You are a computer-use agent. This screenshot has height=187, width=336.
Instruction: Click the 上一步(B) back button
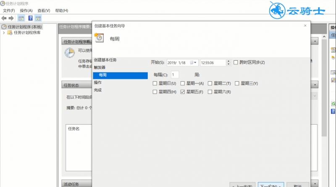point(242,185)
